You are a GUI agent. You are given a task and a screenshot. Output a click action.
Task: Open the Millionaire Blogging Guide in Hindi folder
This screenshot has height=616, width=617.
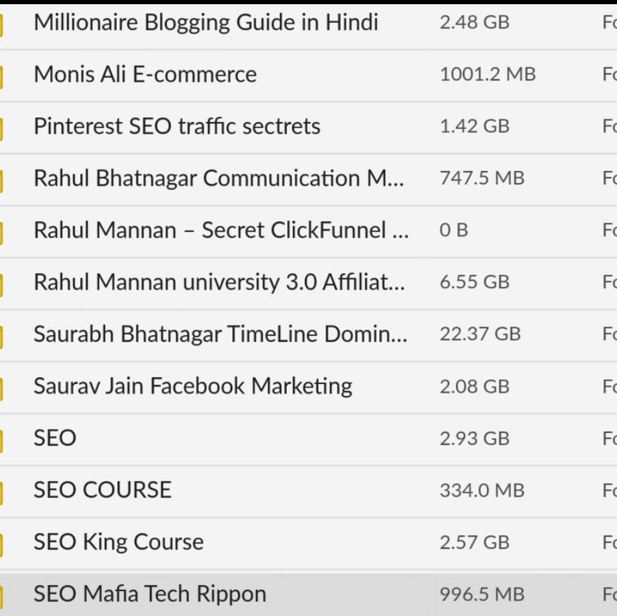pos(206,23)
